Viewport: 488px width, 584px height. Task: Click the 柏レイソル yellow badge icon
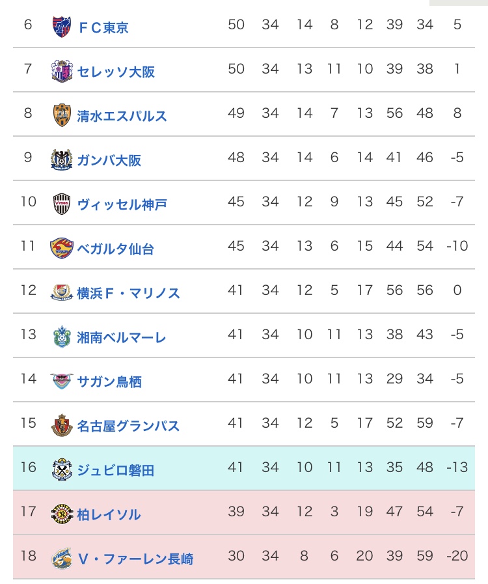click(x=62, y=514)
